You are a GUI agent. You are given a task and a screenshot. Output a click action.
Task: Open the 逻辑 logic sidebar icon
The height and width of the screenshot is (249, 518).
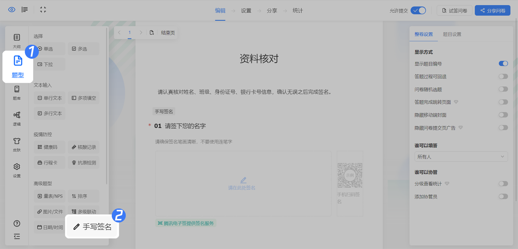point(17,118)
